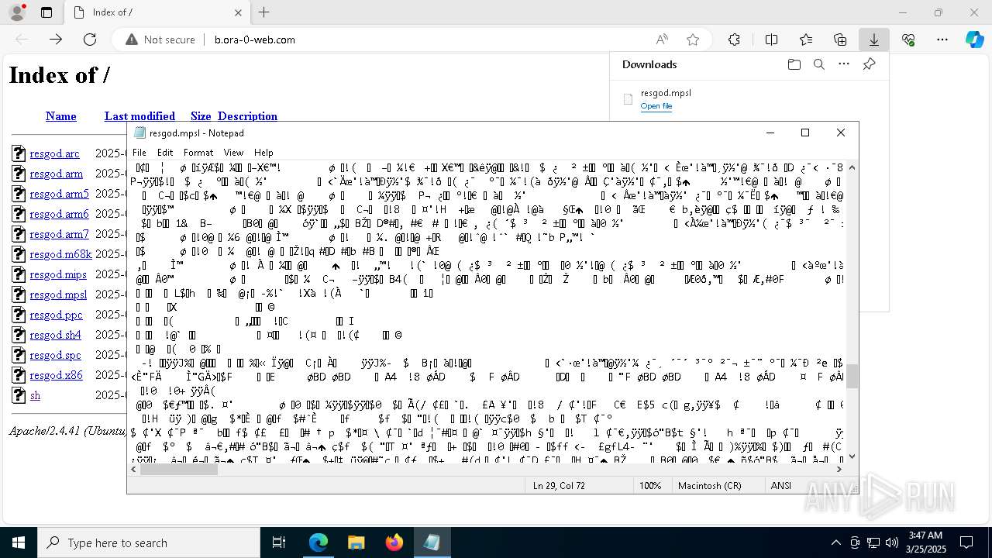Close the 'Index of /' browser tab
The image size is (992, 558).
[x=238, y=12]
